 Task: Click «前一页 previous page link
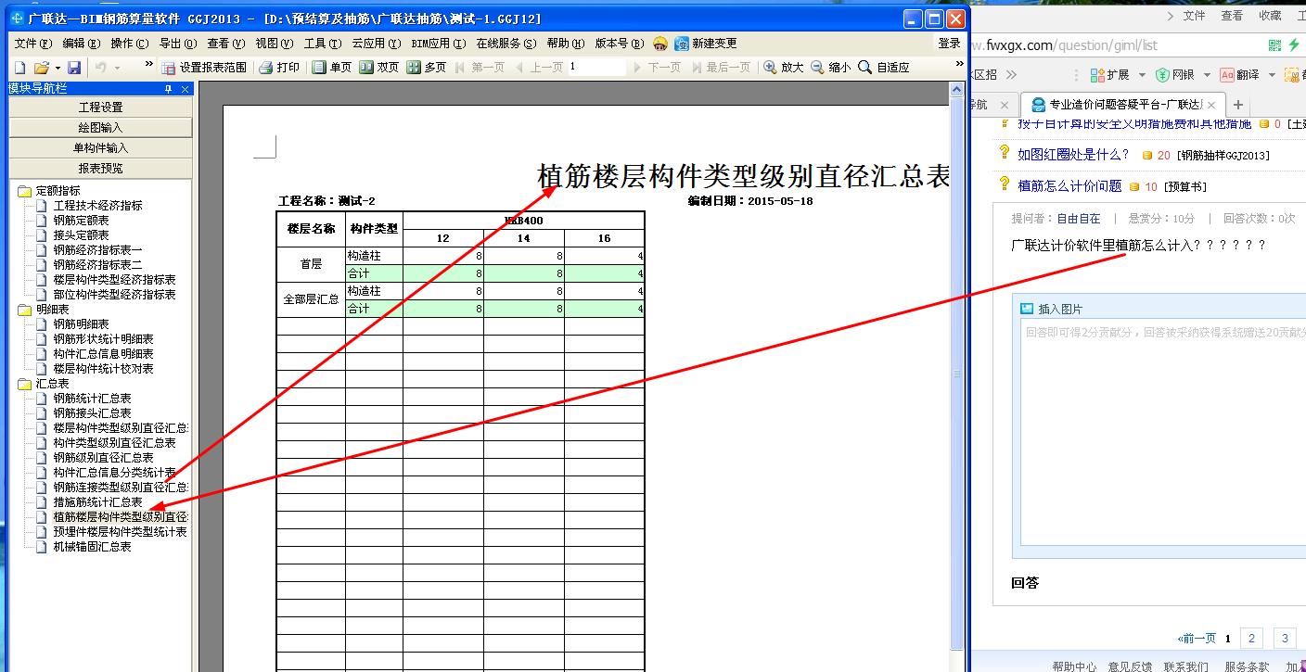tap(1197, 639)
